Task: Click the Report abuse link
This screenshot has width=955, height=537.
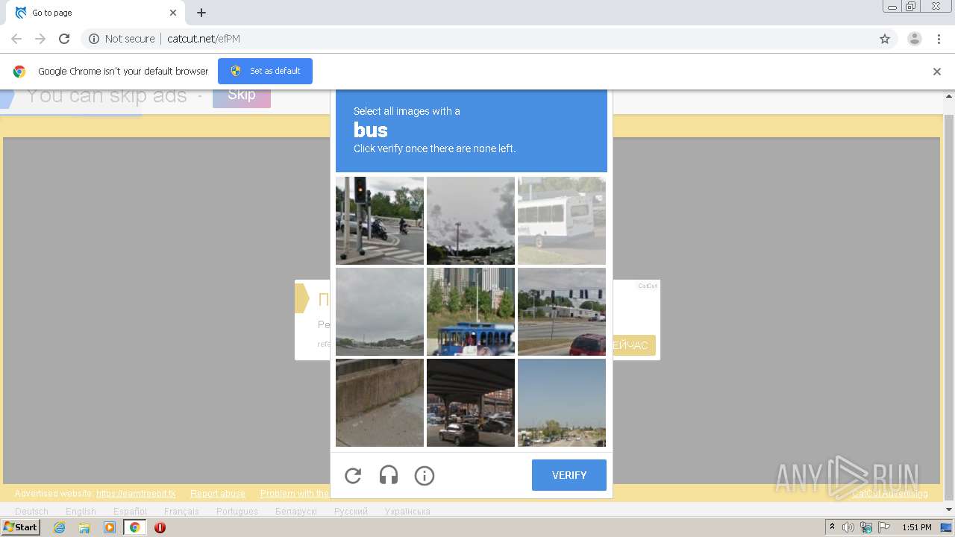Action: coord(218,494)
